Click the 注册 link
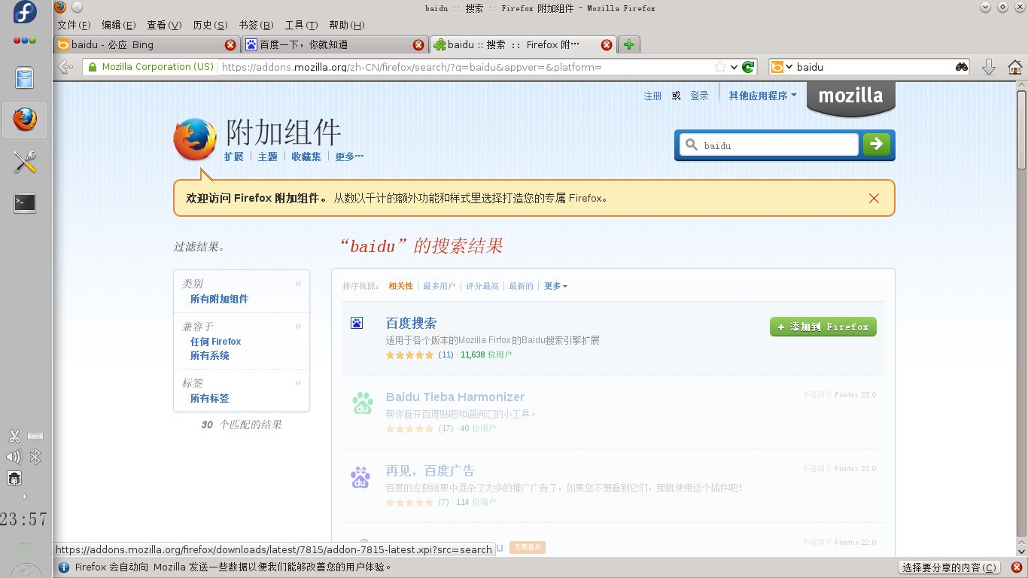The width and height of the screenshot is (1028, 578). tap(652, 96)
